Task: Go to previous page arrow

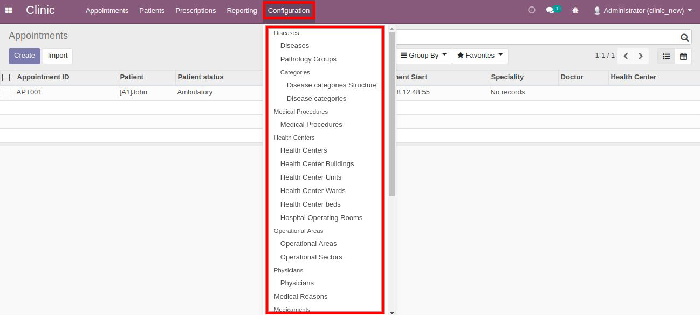Action: 626,56
